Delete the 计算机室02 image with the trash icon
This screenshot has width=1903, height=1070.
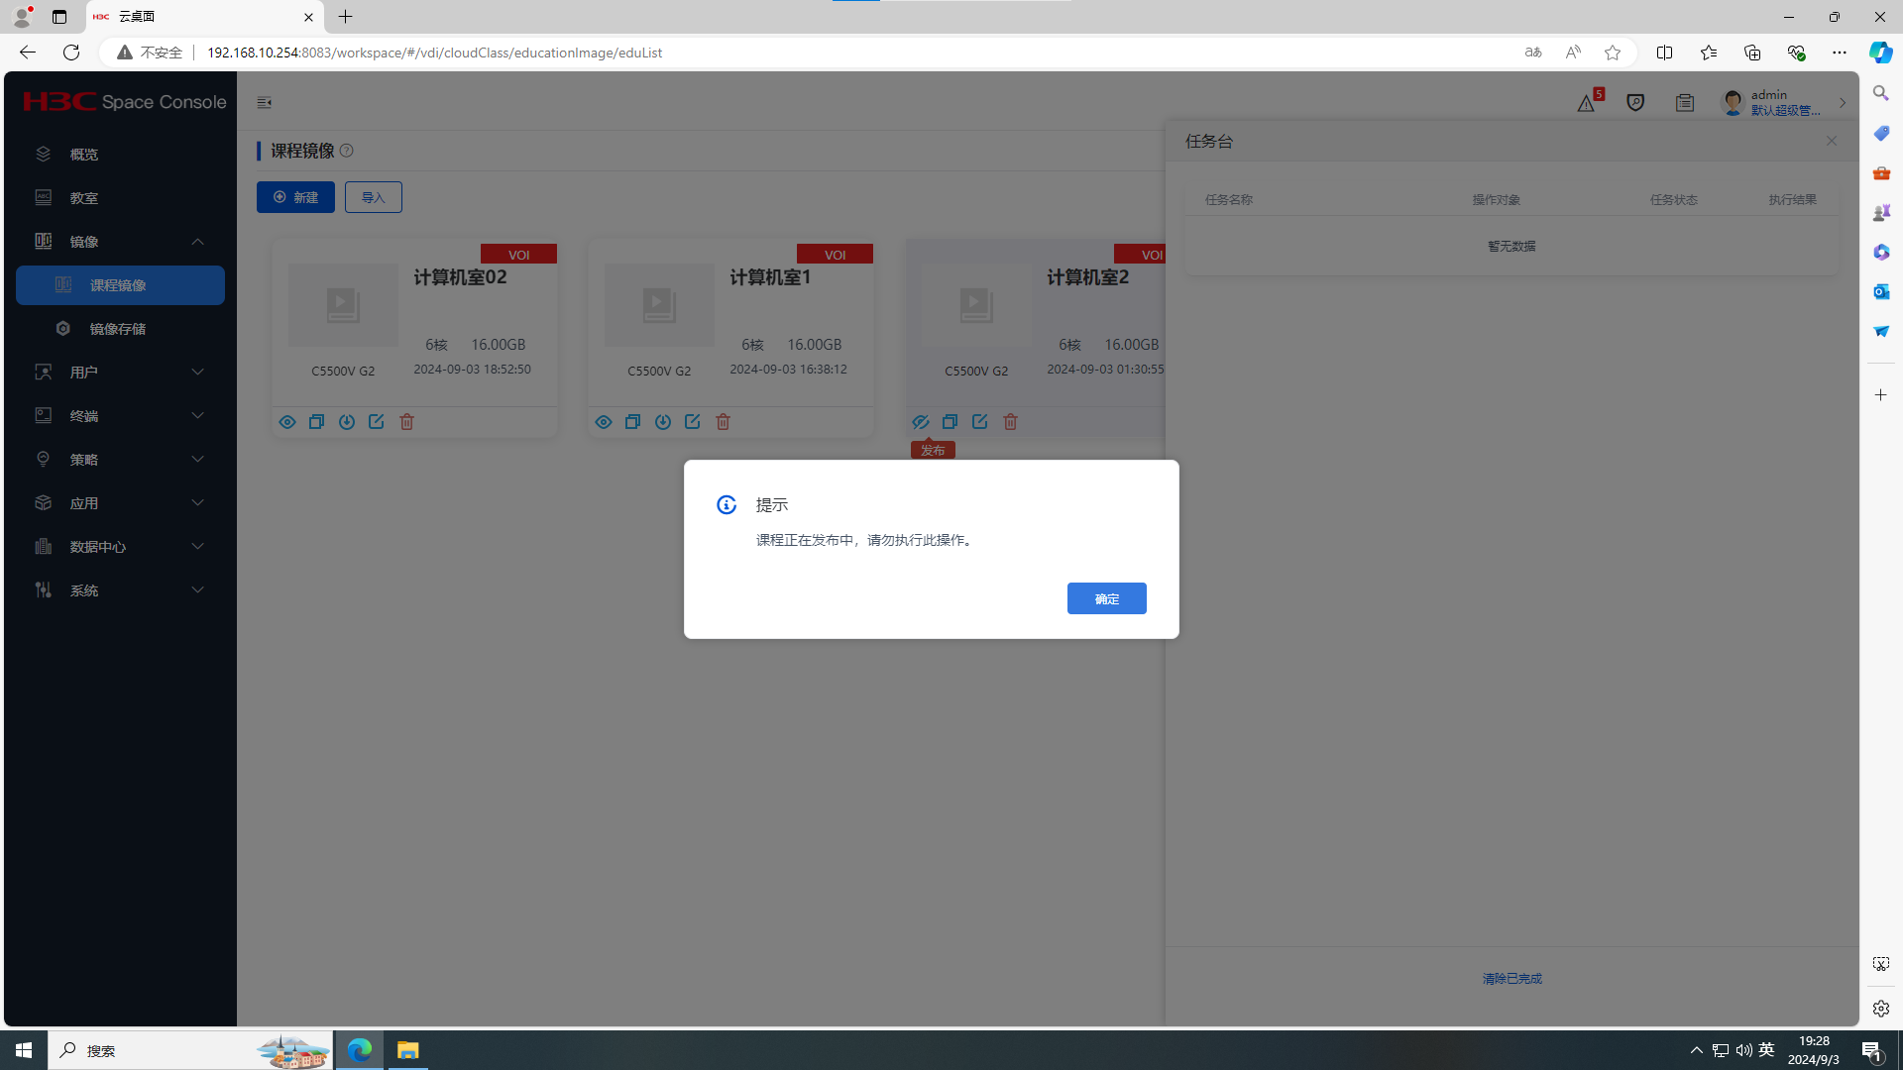(x=406, y=422)
